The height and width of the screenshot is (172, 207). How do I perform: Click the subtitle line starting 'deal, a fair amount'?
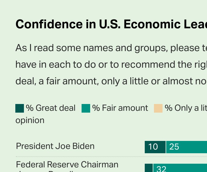tap(111, 81)
